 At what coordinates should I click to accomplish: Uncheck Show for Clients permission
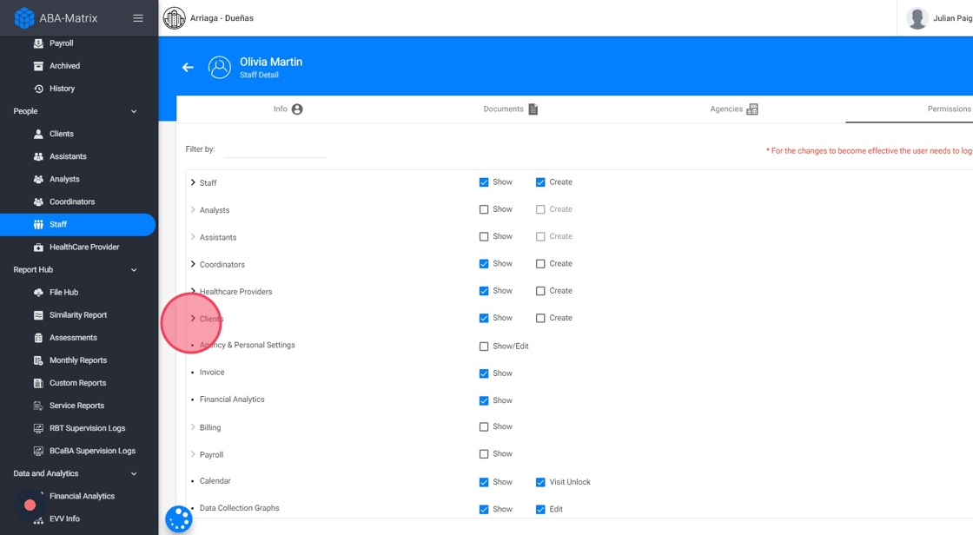click(x=484, y=319)
